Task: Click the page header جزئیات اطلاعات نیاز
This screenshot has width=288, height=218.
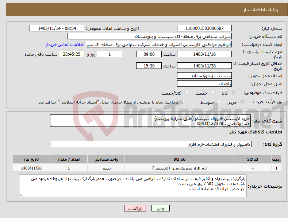Action: (x=261, y=10)
